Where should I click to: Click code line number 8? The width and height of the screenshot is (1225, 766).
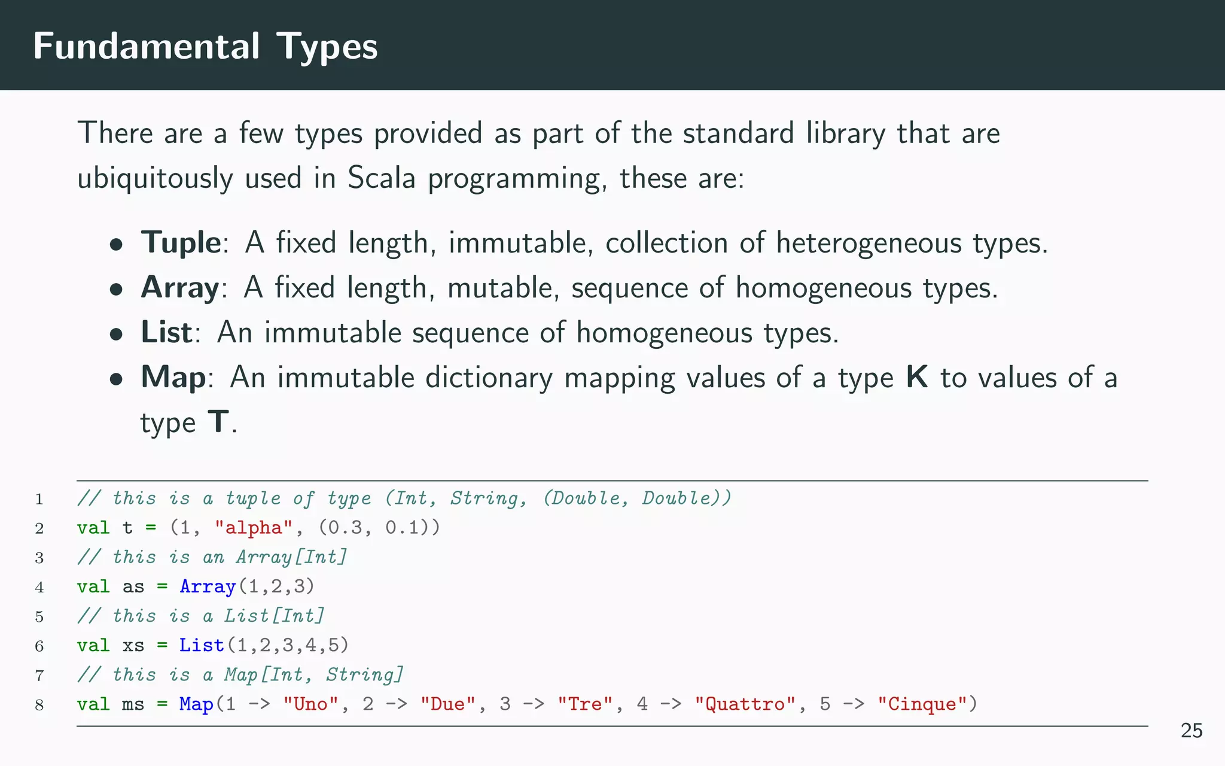(39, 705)
